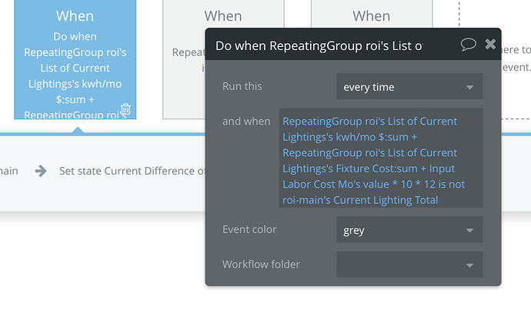Viewport: 531px width, 310px height.
Task: Open the Run this 'every time' dropdown
Action: 409,87
